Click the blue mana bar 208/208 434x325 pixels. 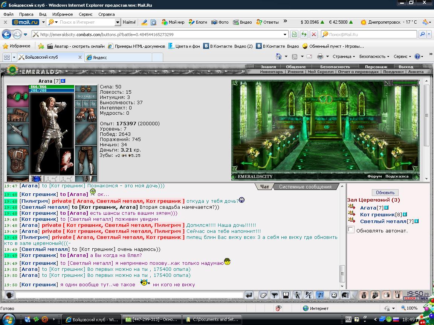[52, 90]
